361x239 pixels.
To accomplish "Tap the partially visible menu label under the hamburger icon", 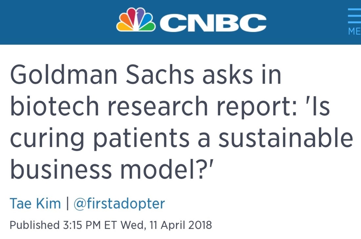I will coord(354,32).
